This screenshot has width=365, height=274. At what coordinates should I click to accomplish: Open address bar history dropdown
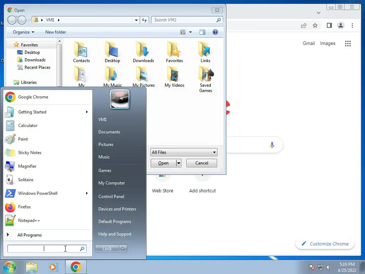136,20
